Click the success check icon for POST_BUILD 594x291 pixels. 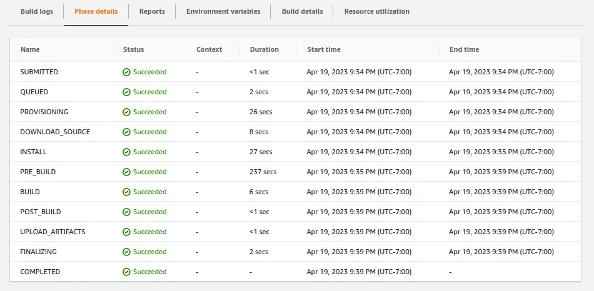coord(126,212)
